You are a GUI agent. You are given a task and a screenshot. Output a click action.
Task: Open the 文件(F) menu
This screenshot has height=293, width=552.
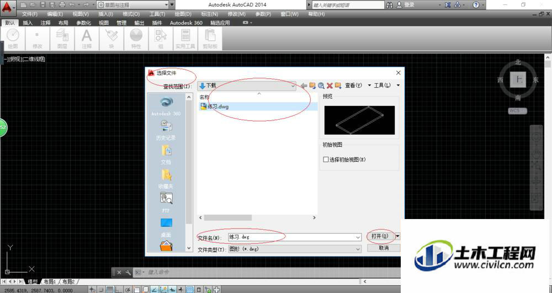[30, 14]
